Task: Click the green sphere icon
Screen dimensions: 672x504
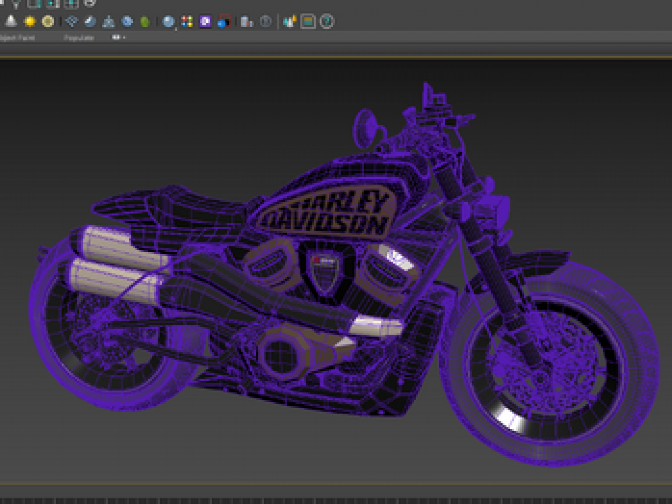Action: coord(145,21)
